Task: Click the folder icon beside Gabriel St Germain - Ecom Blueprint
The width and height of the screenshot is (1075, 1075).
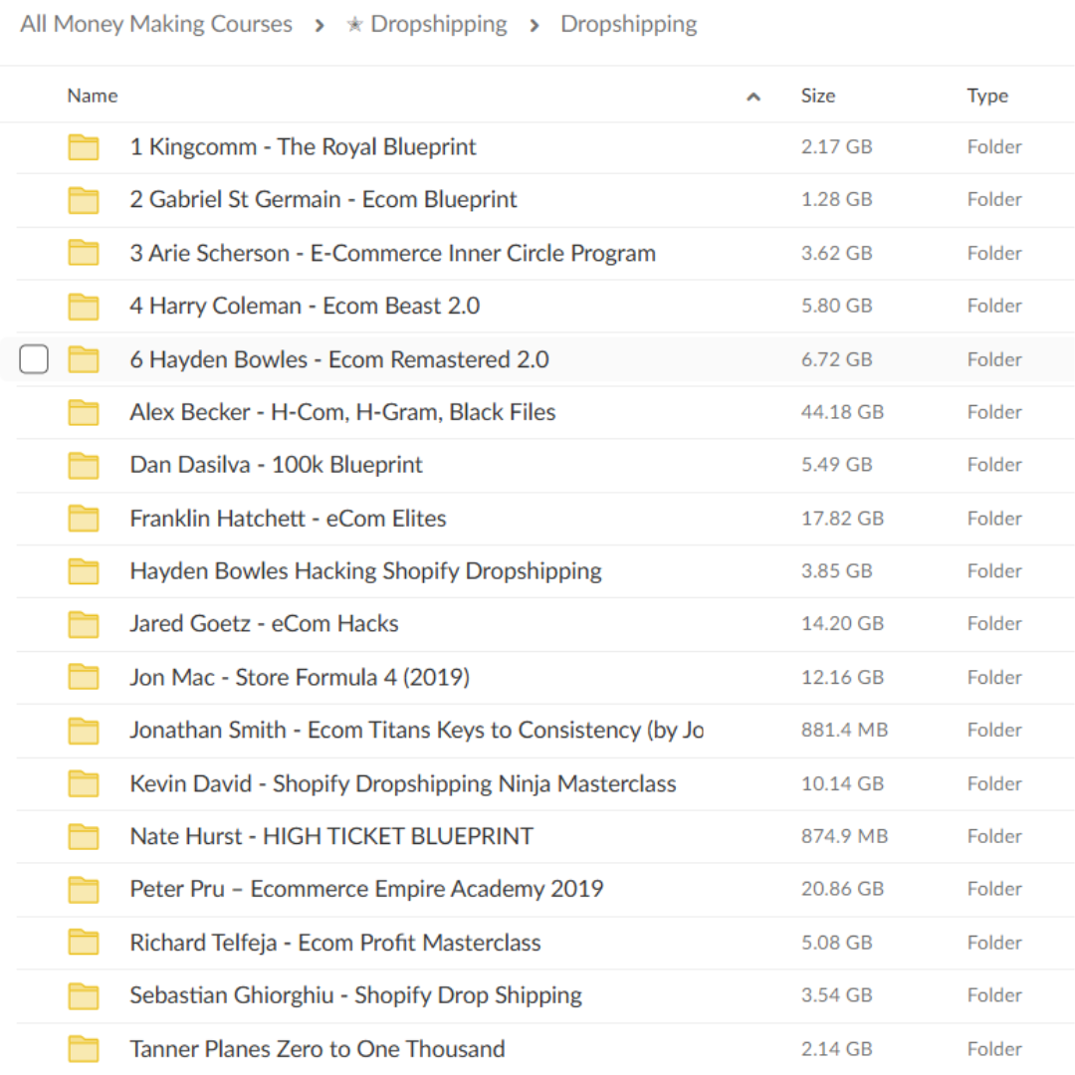Action: point(84,199)
